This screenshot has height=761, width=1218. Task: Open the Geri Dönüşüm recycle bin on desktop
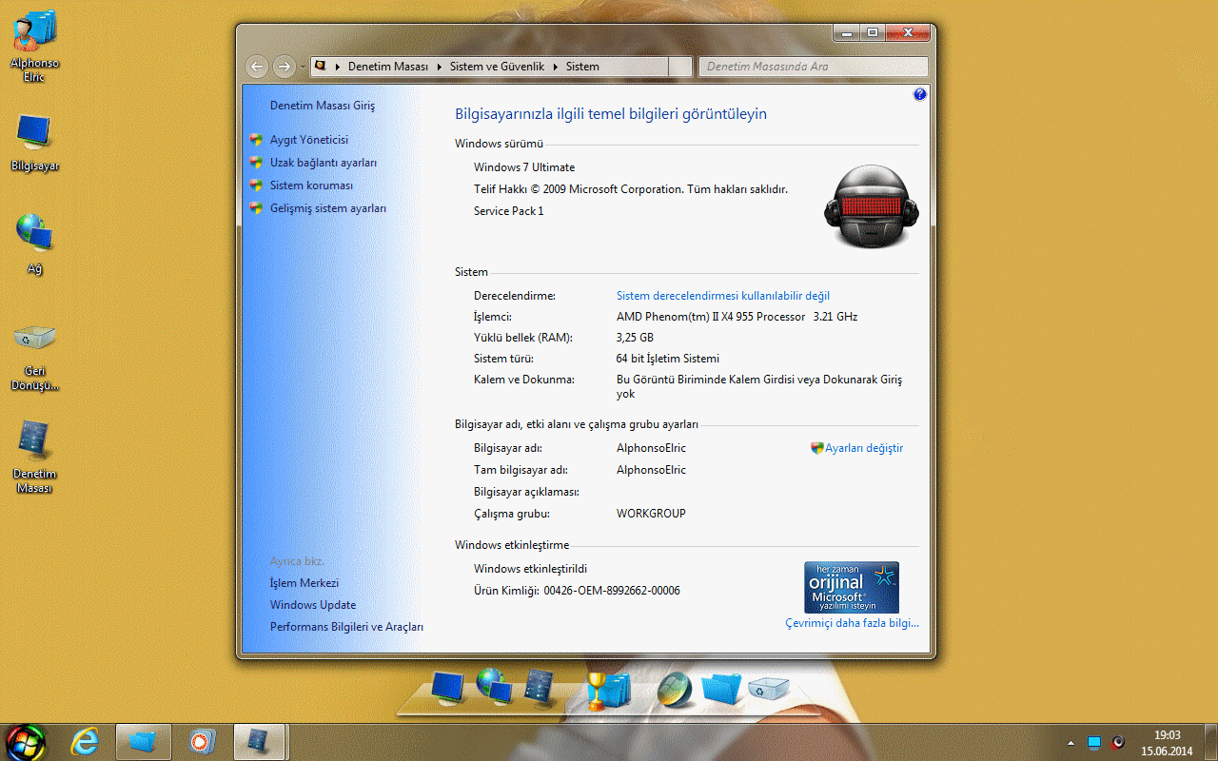point(35,341)
